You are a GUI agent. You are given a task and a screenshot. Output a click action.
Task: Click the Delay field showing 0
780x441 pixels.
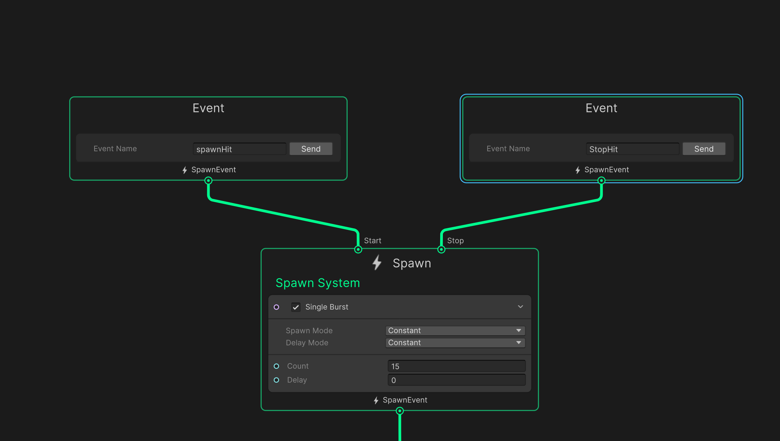[456, 380]
